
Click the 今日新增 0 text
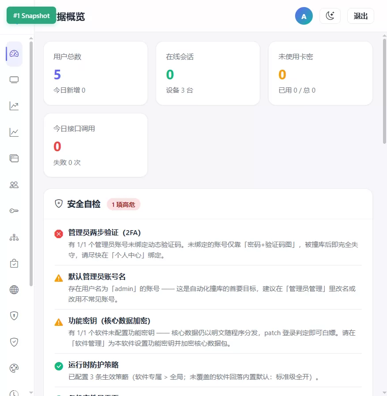pyautogui.click(x=69, y=90)
